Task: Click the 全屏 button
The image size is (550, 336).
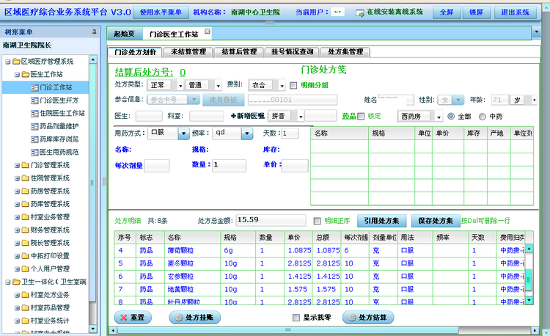Action: tap(447, 12)
